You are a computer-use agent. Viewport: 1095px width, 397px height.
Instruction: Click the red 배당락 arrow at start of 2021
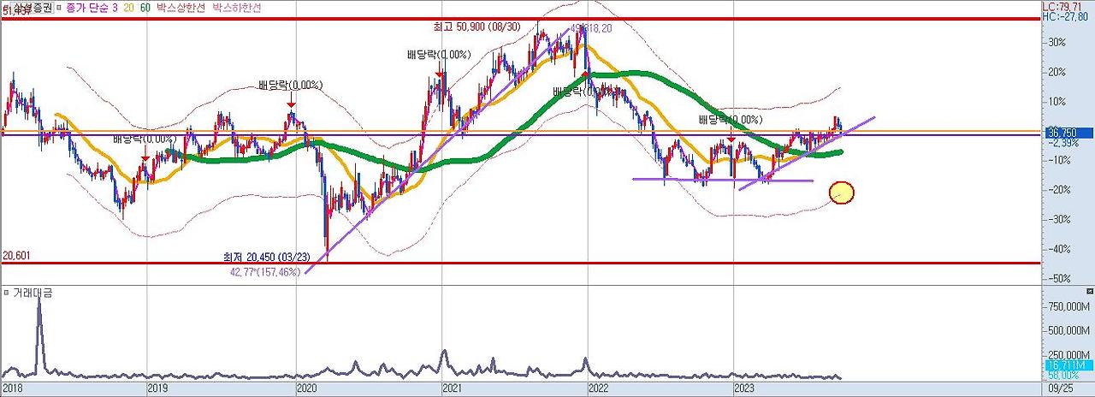pyautogui.click(x=439, y=75)
